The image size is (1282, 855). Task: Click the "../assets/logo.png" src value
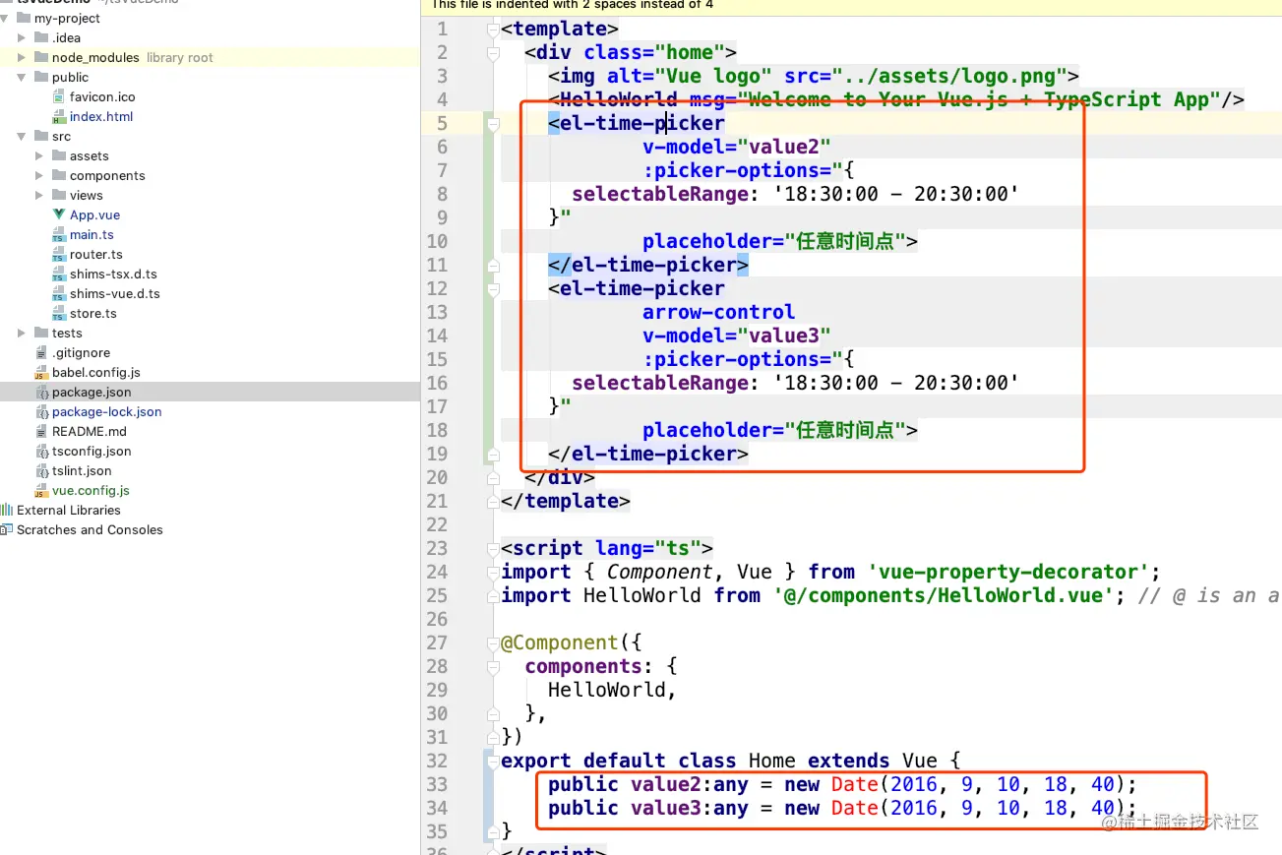(950, 77)
